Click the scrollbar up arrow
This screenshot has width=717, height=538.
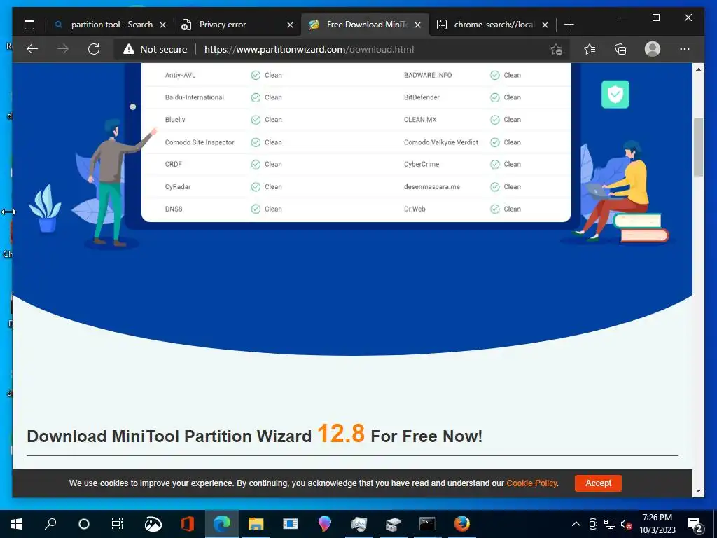698,69
